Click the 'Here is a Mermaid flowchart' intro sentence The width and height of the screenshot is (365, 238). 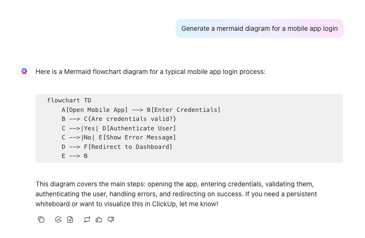pyautogui.click(x=150, y=72)
